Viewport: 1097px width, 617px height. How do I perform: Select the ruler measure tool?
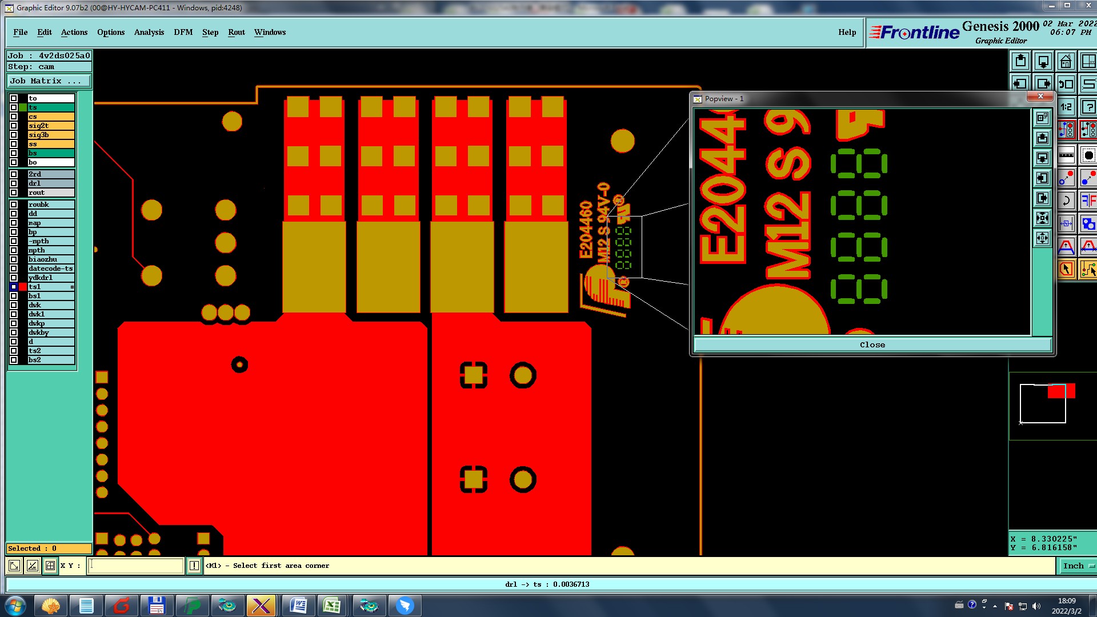point(1066,154)
